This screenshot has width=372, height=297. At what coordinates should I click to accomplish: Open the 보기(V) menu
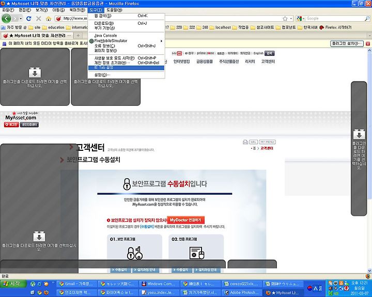(42, 10)
